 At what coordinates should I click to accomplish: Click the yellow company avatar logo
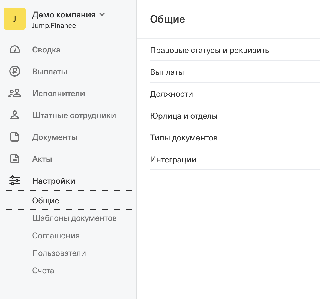(15, 19)
